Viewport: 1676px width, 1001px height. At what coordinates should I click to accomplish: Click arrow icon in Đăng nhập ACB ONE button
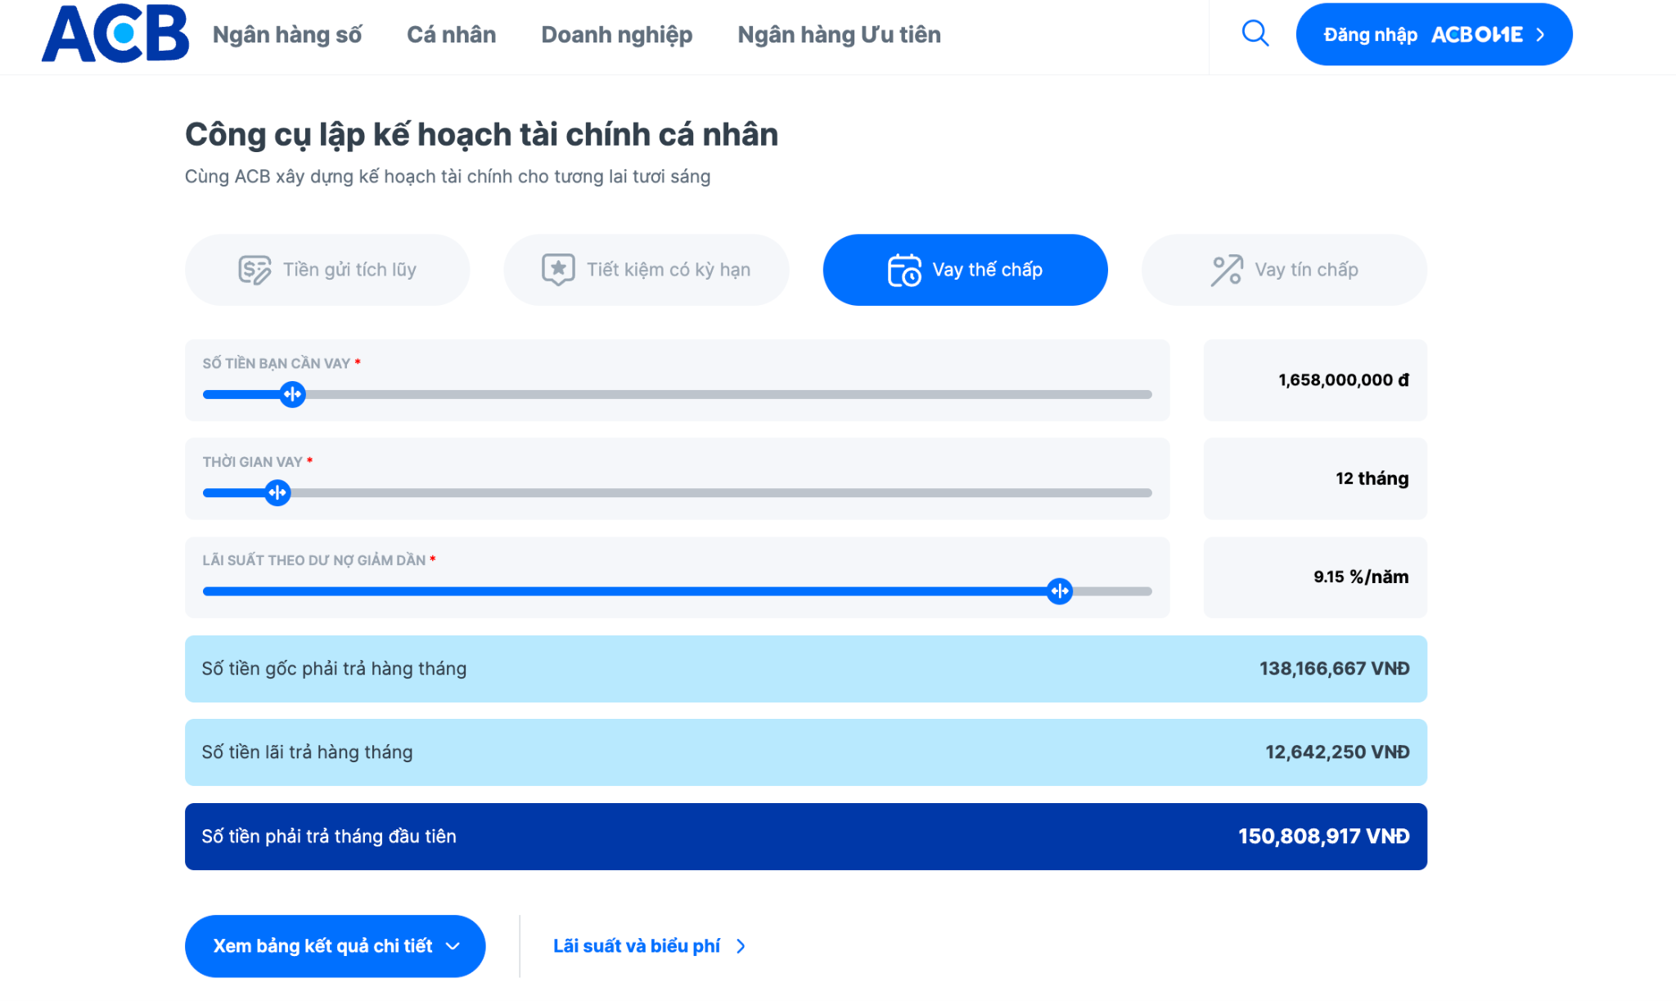click(x=1540, y=34)
